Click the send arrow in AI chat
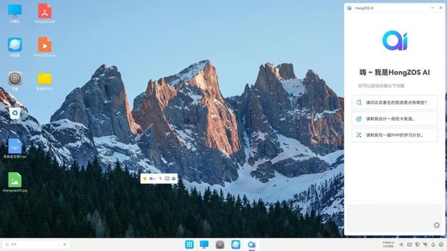Viewport: 447px width, 251px height. [x=437, y=225]
